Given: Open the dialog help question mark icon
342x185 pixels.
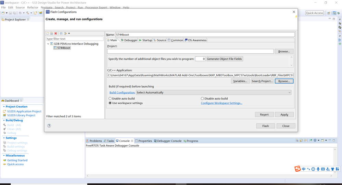Looking at the screenshot, I should click(x=49, y=126).
